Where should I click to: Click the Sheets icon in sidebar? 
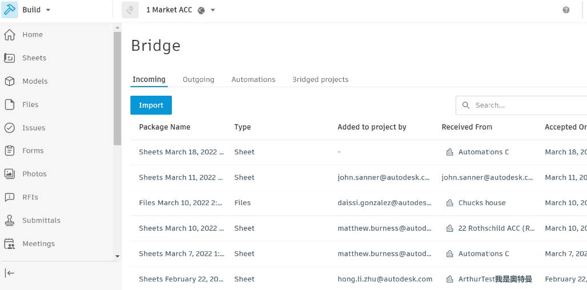point(9,58)
